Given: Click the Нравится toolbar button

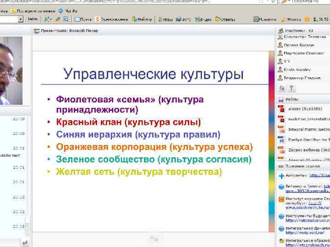Looking at the screenshot, I should [x=265, y=20].
